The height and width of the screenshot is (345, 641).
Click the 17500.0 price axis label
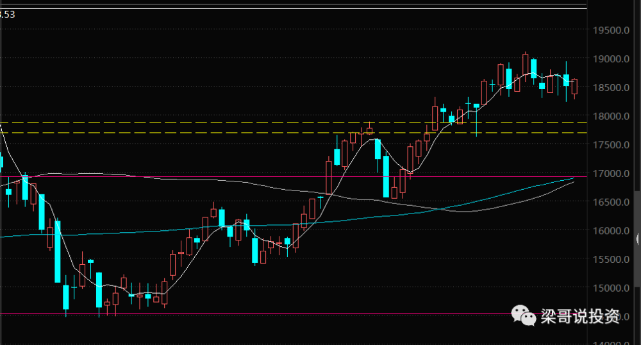[611, 145]
